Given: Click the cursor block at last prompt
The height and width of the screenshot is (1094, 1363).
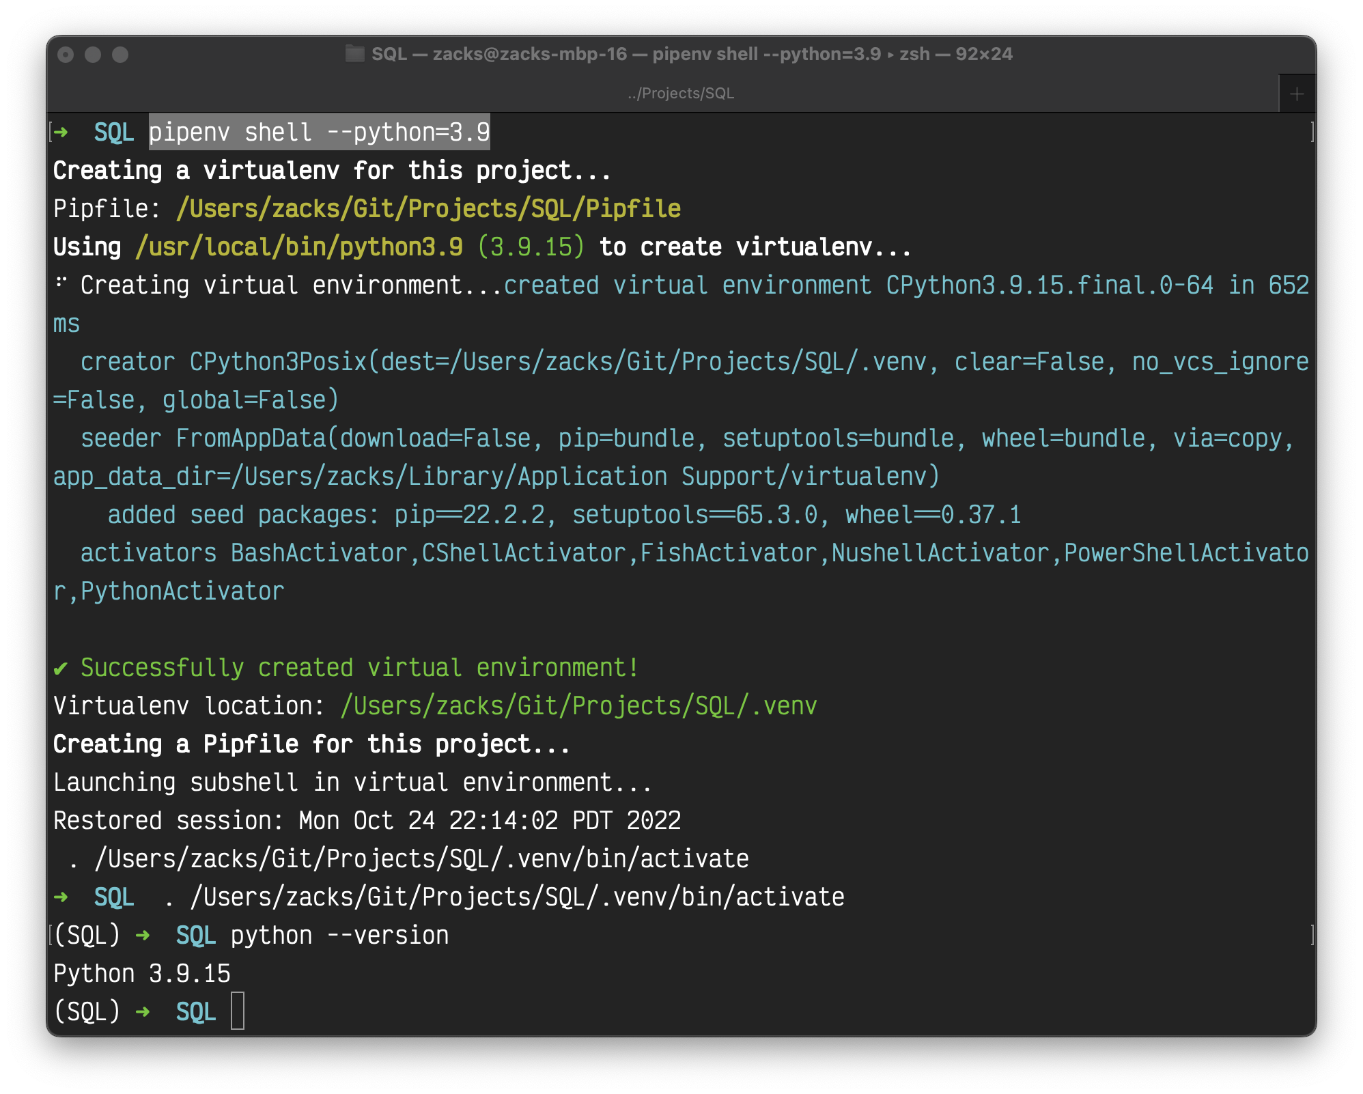Looking at the screenshot, I should coord(238,1011).
